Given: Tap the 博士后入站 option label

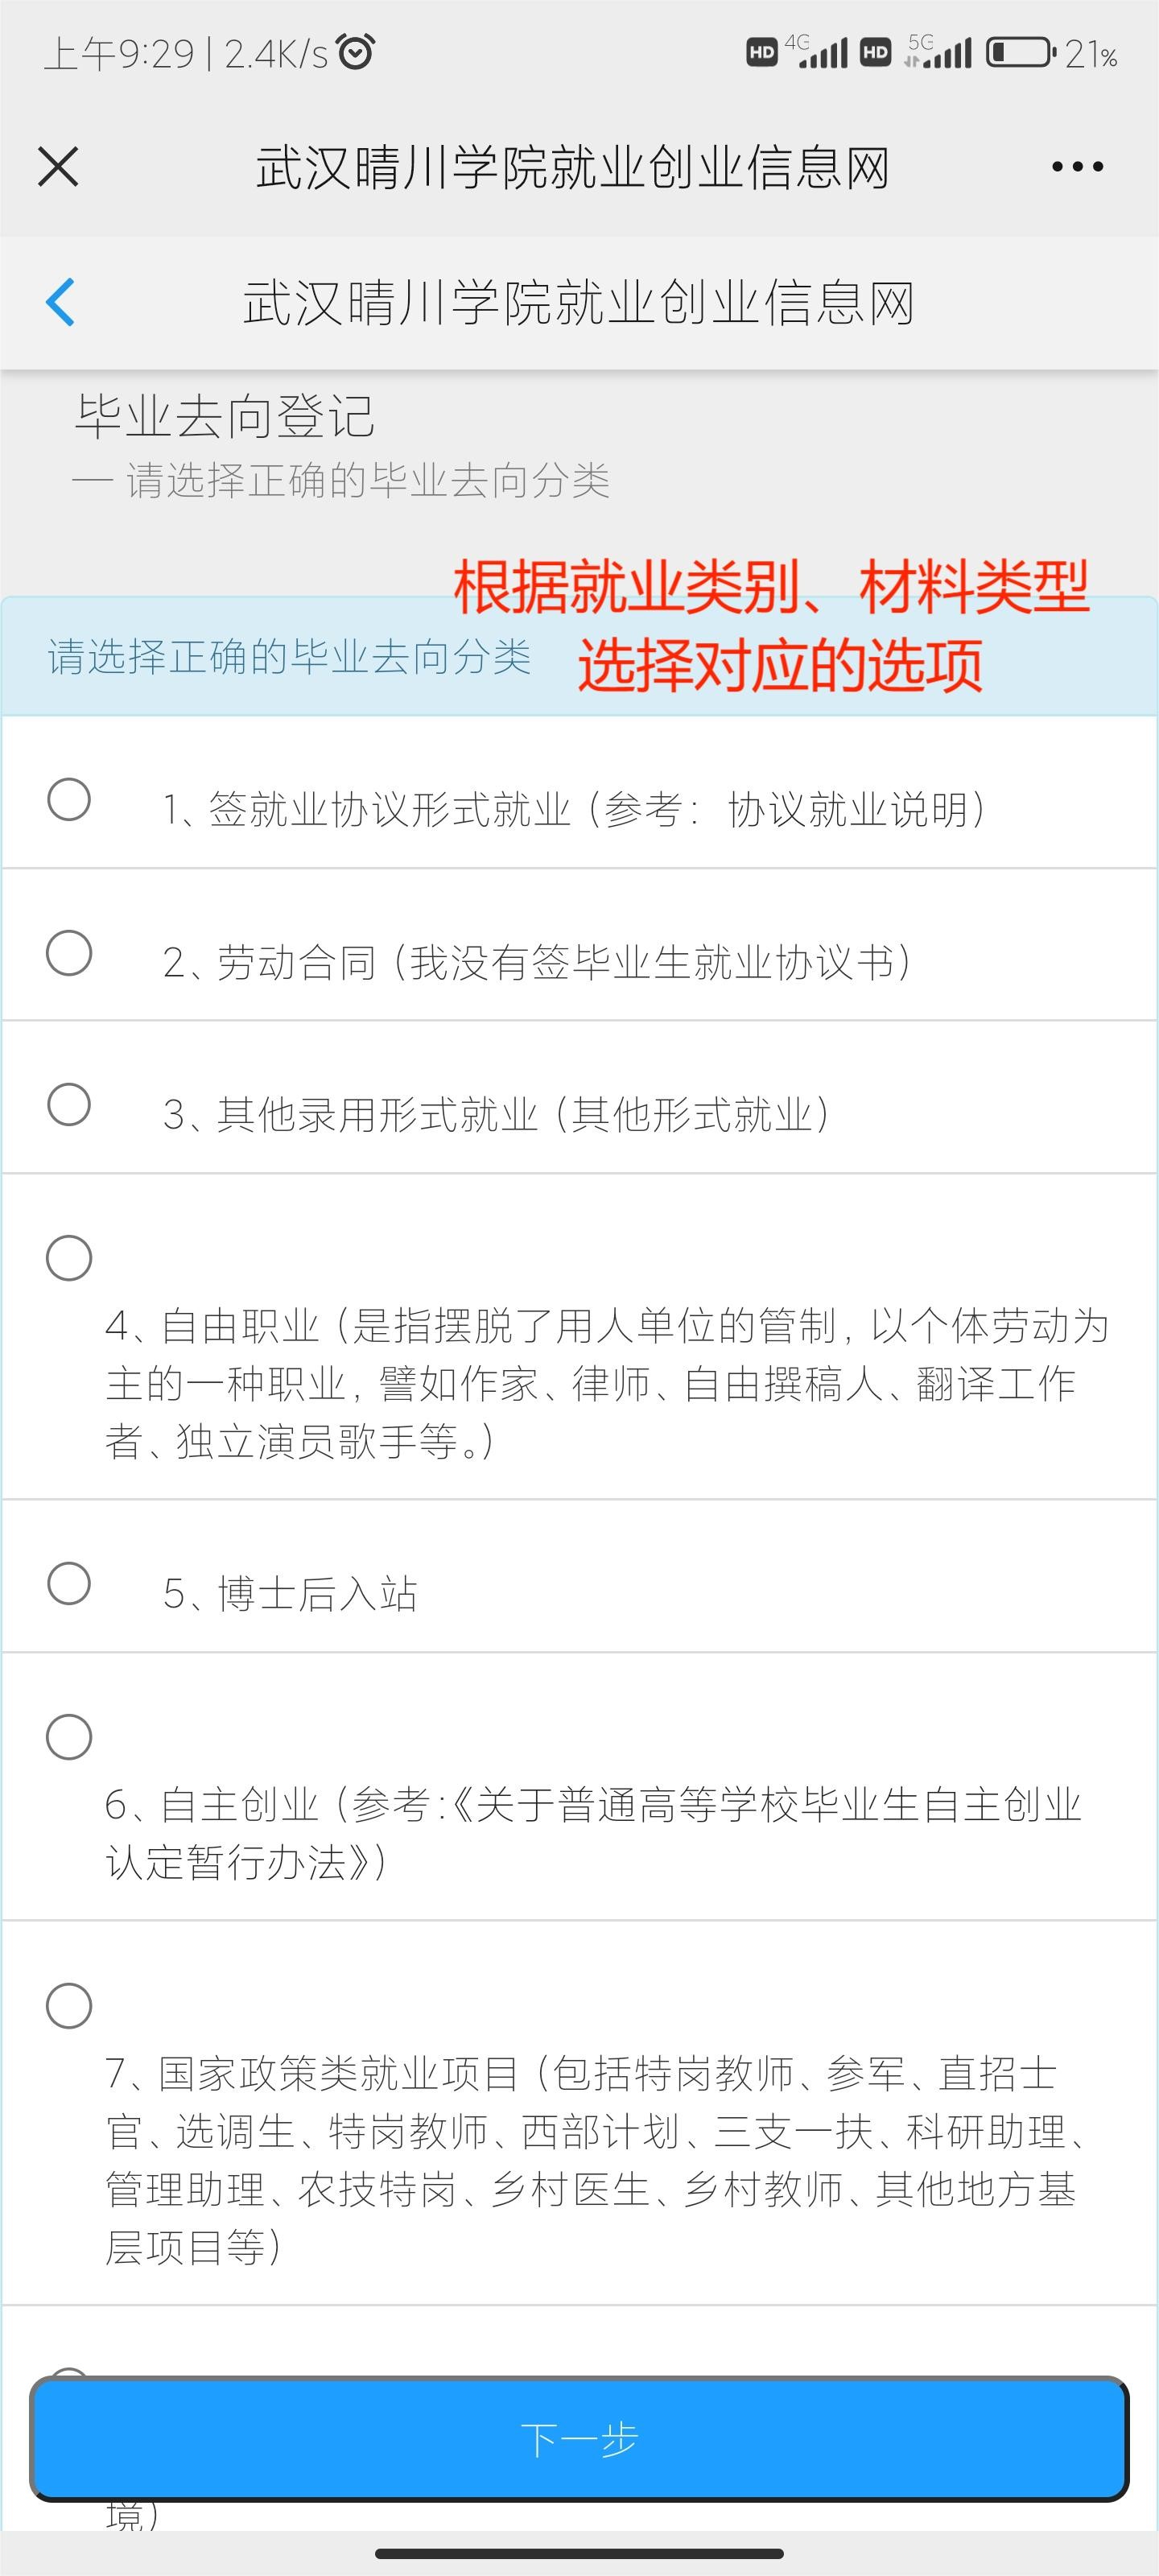Looking at the screenshot, I should [290, 1594].
